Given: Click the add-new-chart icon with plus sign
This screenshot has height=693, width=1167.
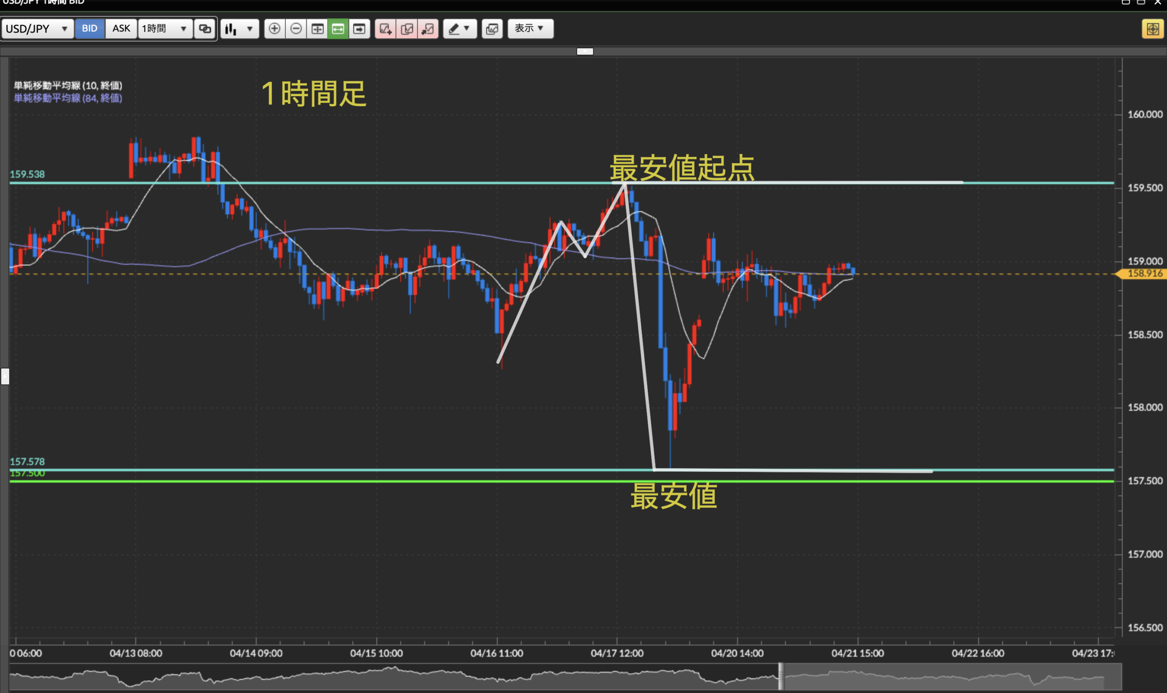Looking at the screenshot, I should coord(385,29).
